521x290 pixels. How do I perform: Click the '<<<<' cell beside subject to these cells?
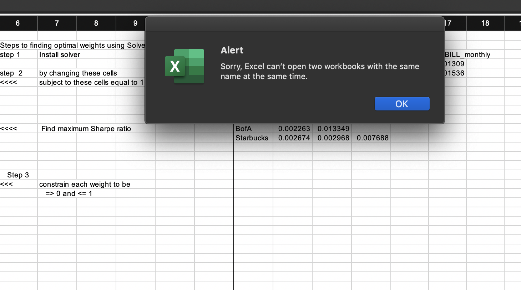(x=19, y=82)
